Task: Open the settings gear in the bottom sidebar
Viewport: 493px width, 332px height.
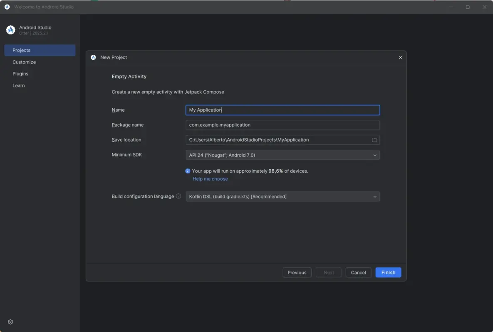Action: [10, 322]
